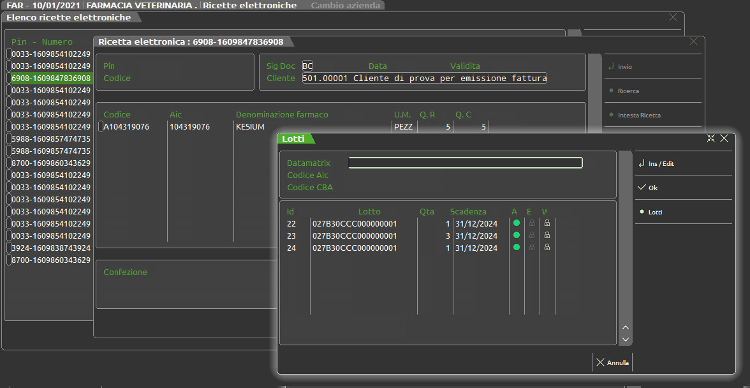Click the collapse arrows icon in Lotti window
This screenshot has height=388, width=750.
tap(711, 138)
